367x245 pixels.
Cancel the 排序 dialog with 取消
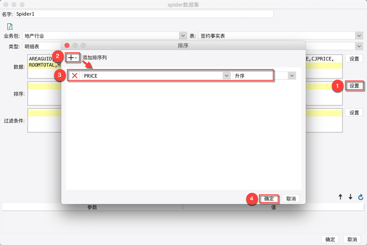[x=291, y=199]
